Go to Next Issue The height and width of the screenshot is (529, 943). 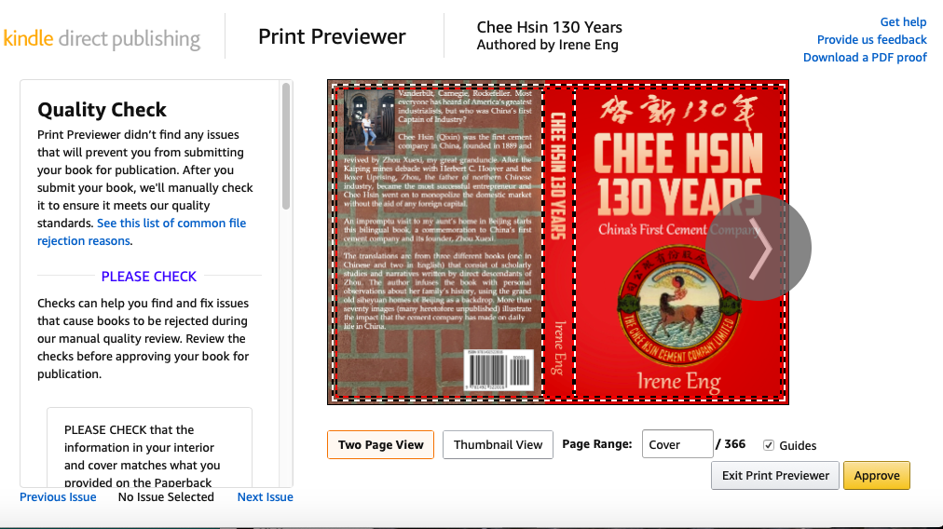pyautogui.click(x=266, y=497)
